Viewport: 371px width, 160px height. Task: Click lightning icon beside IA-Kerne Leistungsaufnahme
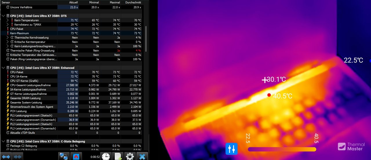8,89
